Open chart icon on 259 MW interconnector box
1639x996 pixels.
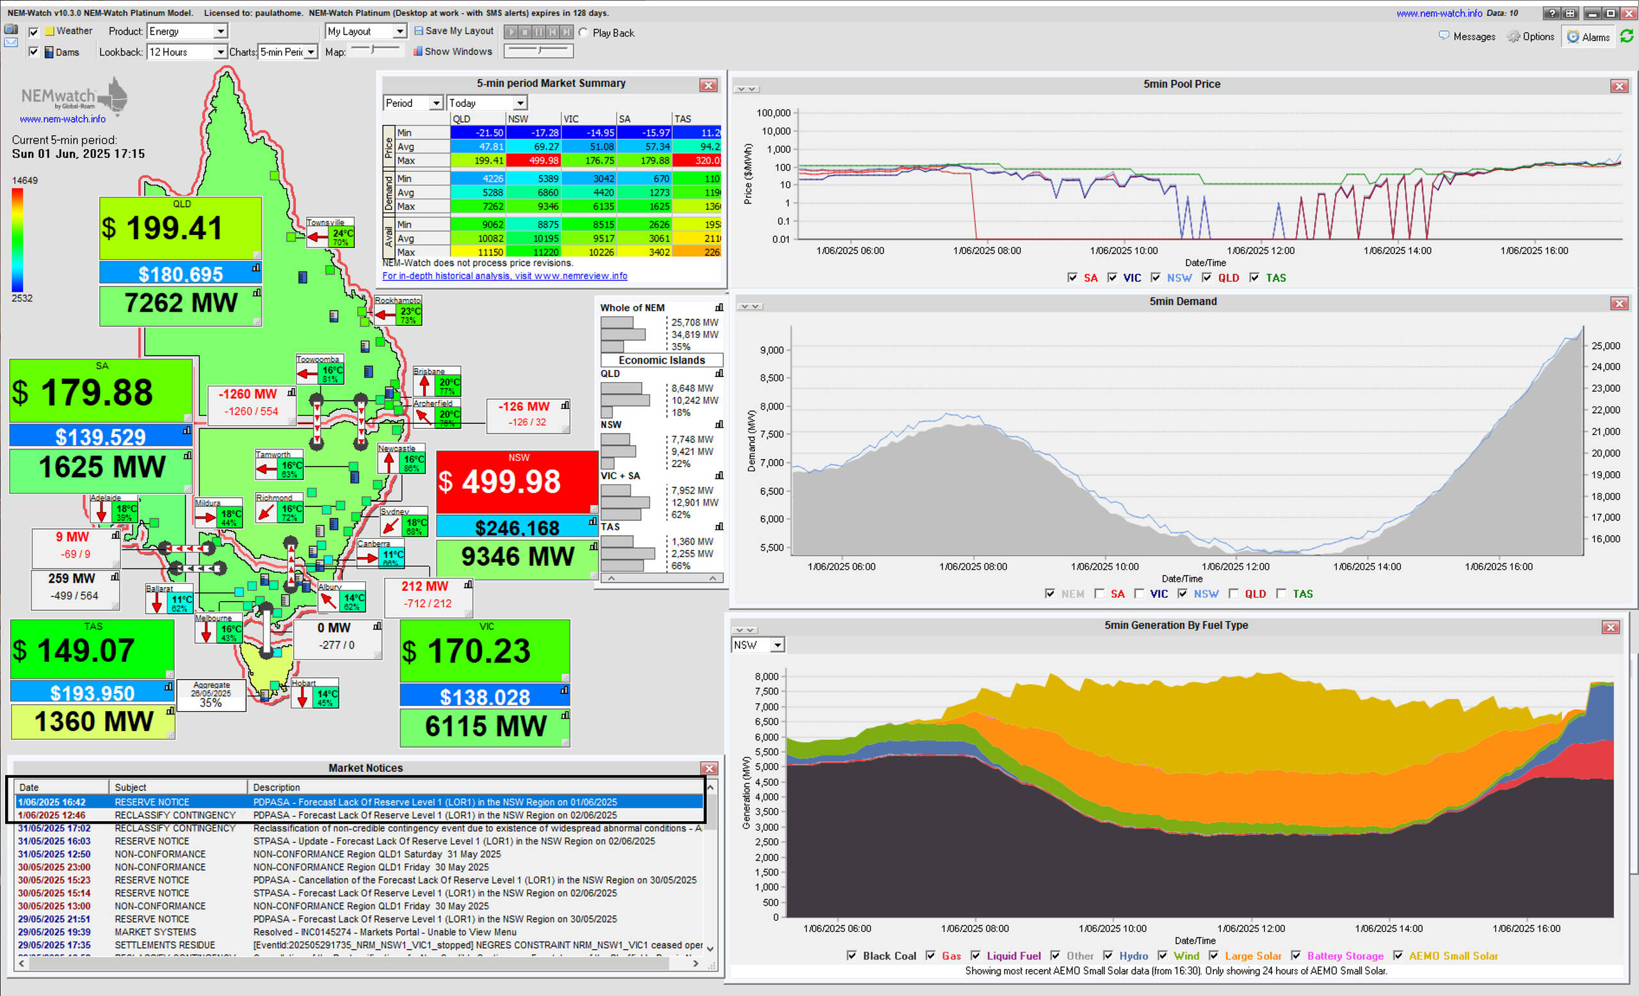point(115,577)
